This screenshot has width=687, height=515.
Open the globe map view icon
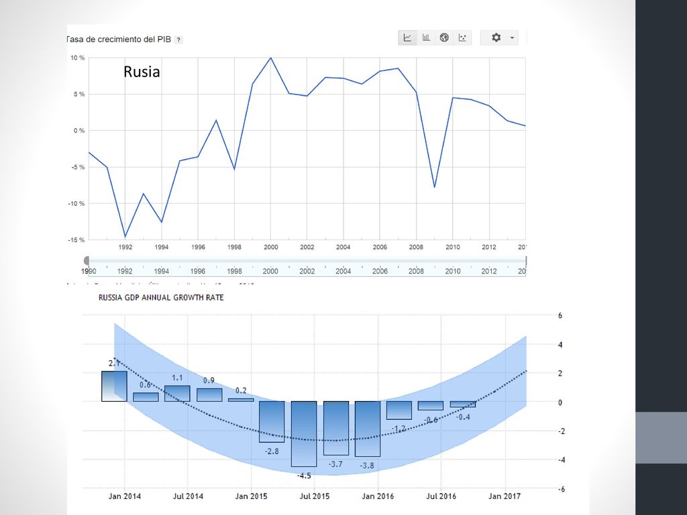tap(444, 38)
